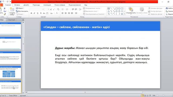Open Заливка фигуры shape fill
The image size is (173, 97).
156,8
